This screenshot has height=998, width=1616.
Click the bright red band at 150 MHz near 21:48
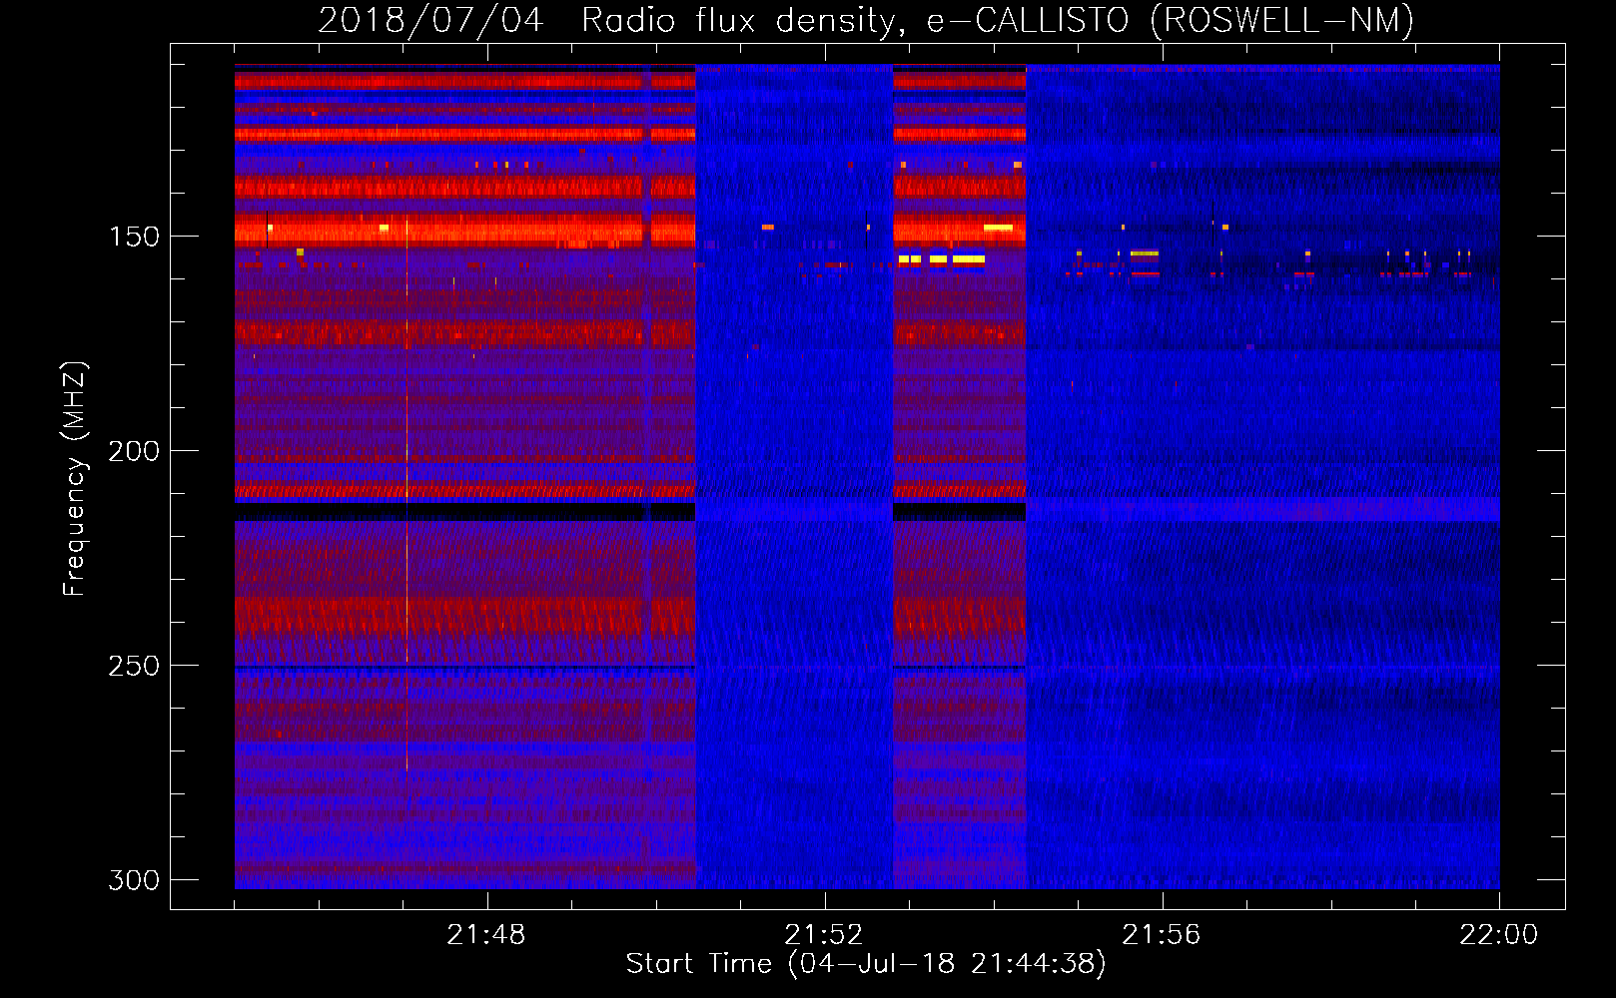[x=486, y=233]
